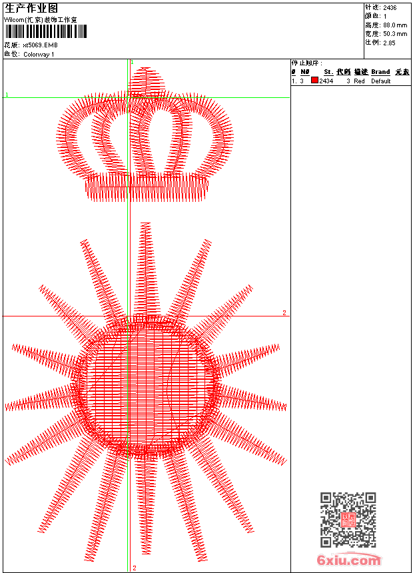Click the stitch count cell '2434'
413x573 pixels.
(x=326, y=81)
